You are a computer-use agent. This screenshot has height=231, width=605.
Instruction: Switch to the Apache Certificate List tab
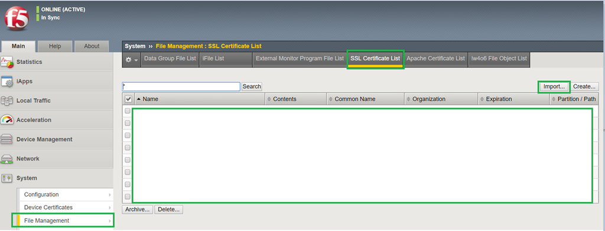pyautogui.click(x=435, y=58)
